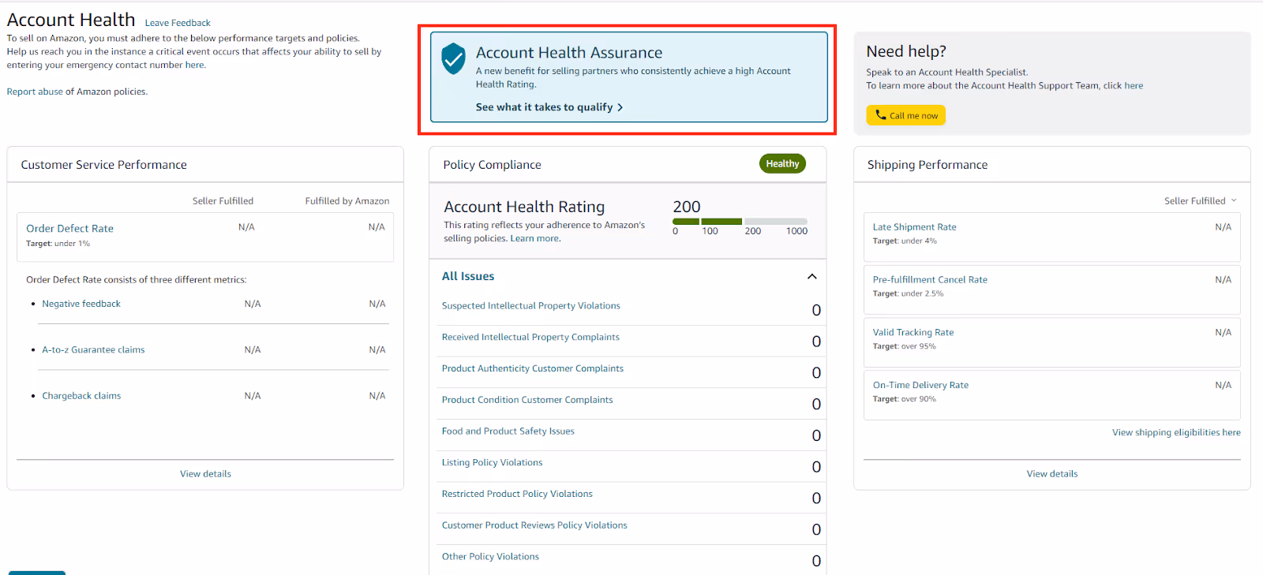Viewport: 1263px width, 575px height.
Task: Click the count for Suspected Intellectual Property Violations
Action: (x=816, y=310)
